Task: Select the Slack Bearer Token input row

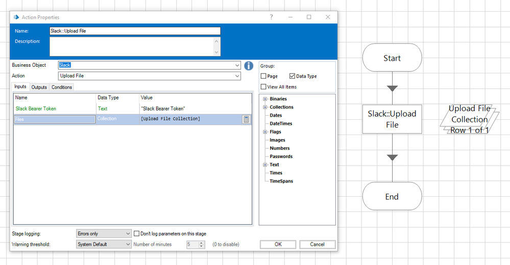Action: (133, 109)
